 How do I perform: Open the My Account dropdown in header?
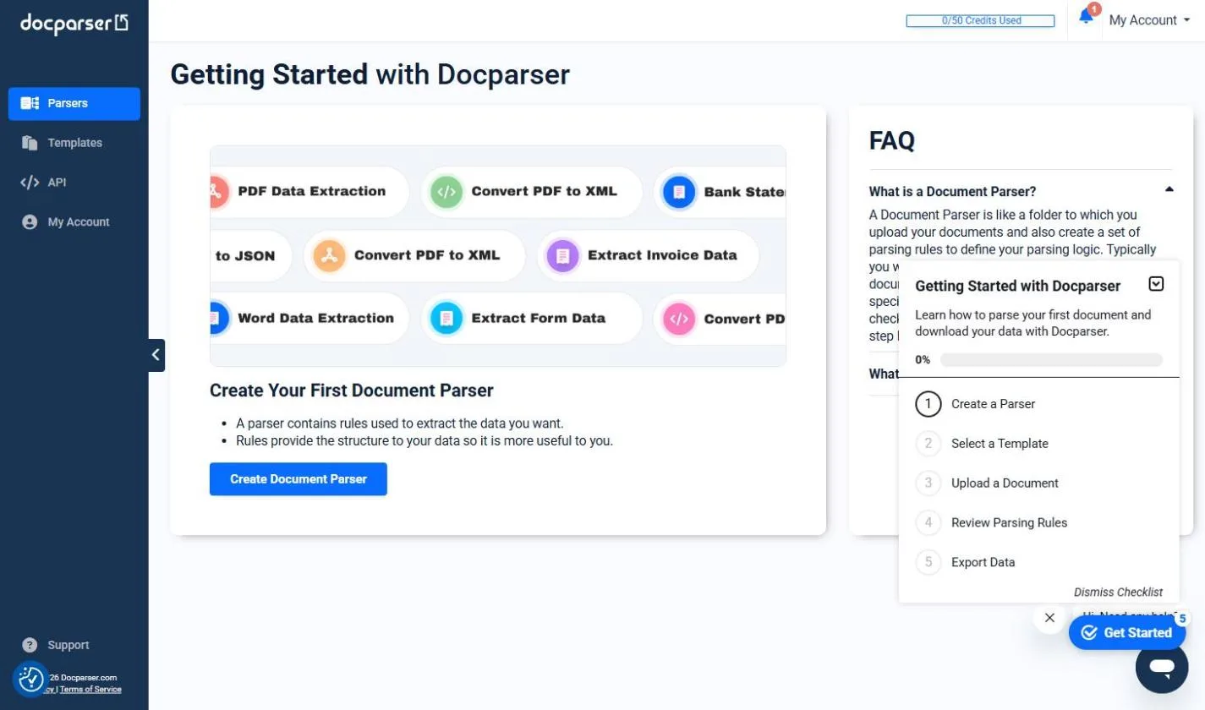(1149, 20)
